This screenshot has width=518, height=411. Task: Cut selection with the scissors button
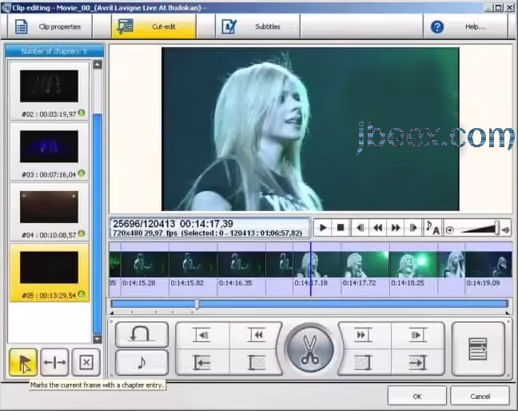point(310,349)
